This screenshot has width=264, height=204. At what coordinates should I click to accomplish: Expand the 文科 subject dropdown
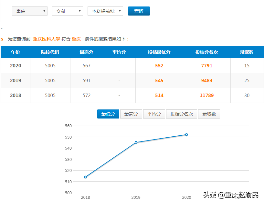pos(67,11)
